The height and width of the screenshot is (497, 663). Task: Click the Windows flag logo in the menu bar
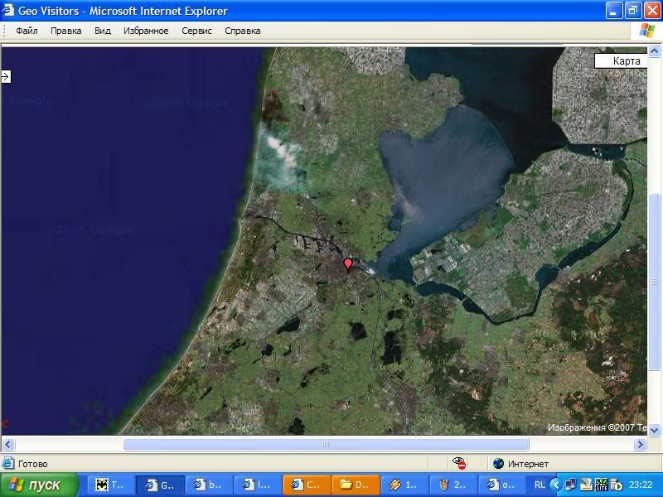(646, 31)
